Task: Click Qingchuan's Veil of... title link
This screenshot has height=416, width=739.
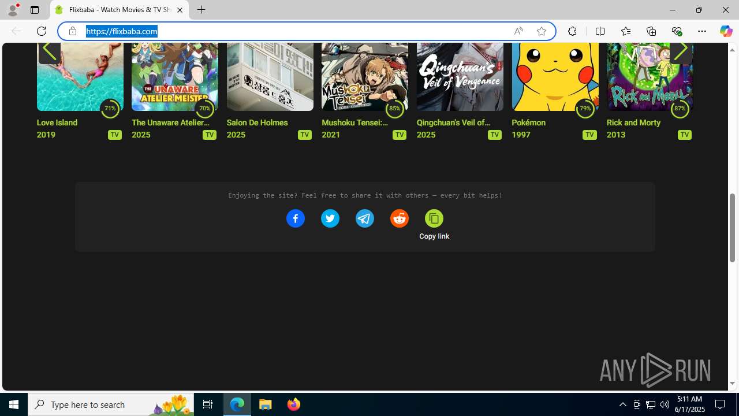Action: (x=453, y=122)
